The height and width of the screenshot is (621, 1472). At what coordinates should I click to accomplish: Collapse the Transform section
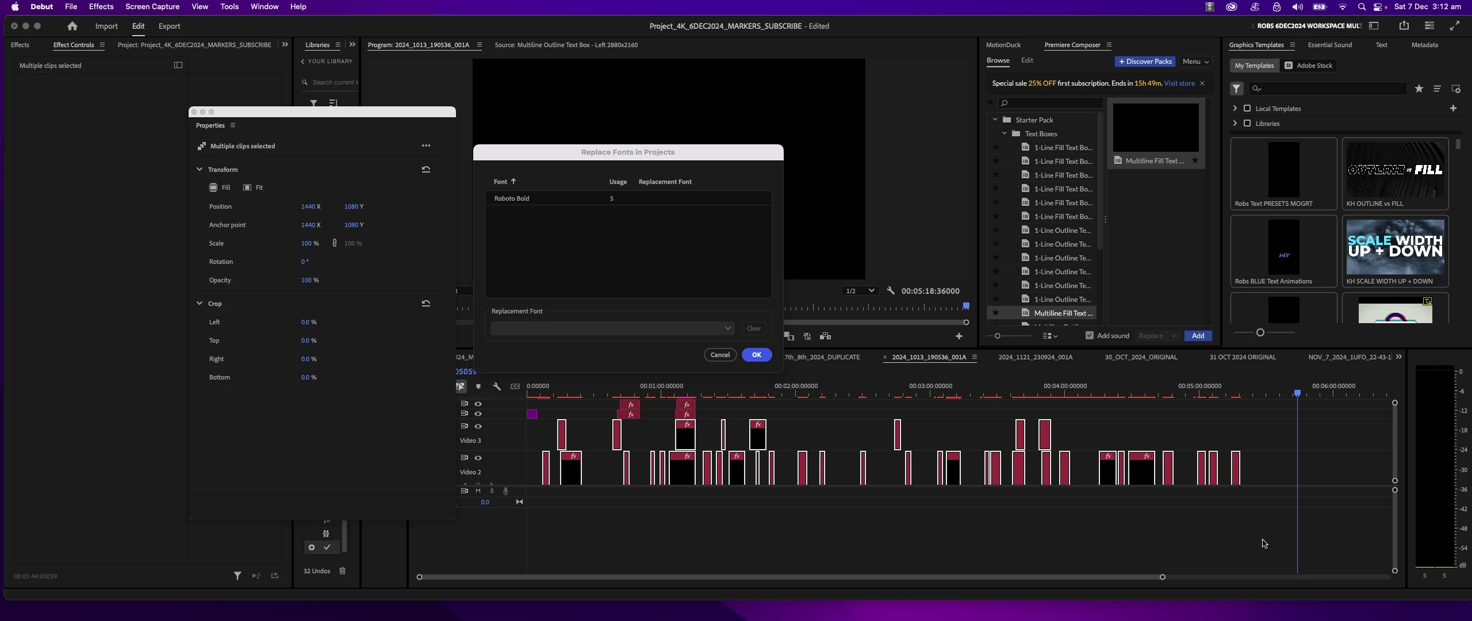coord(200,170)
